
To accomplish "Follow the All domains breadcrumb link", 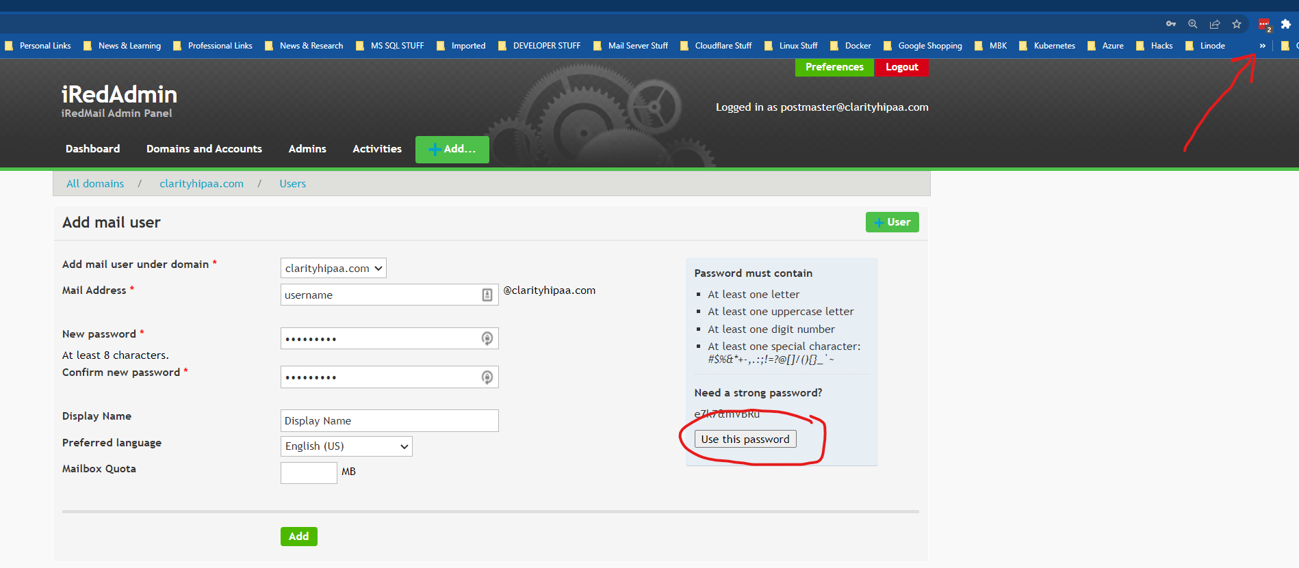I will click(95, 184).
